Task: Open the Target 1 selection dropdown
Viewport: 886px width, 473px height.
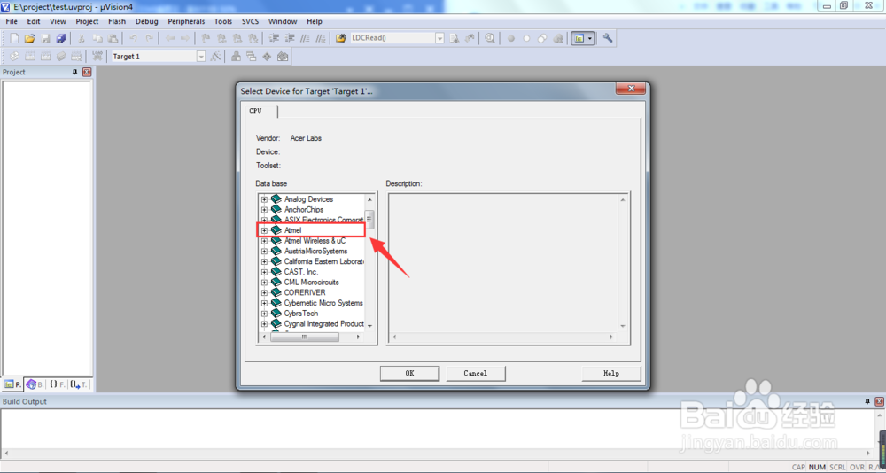Action: click(200, 57)
